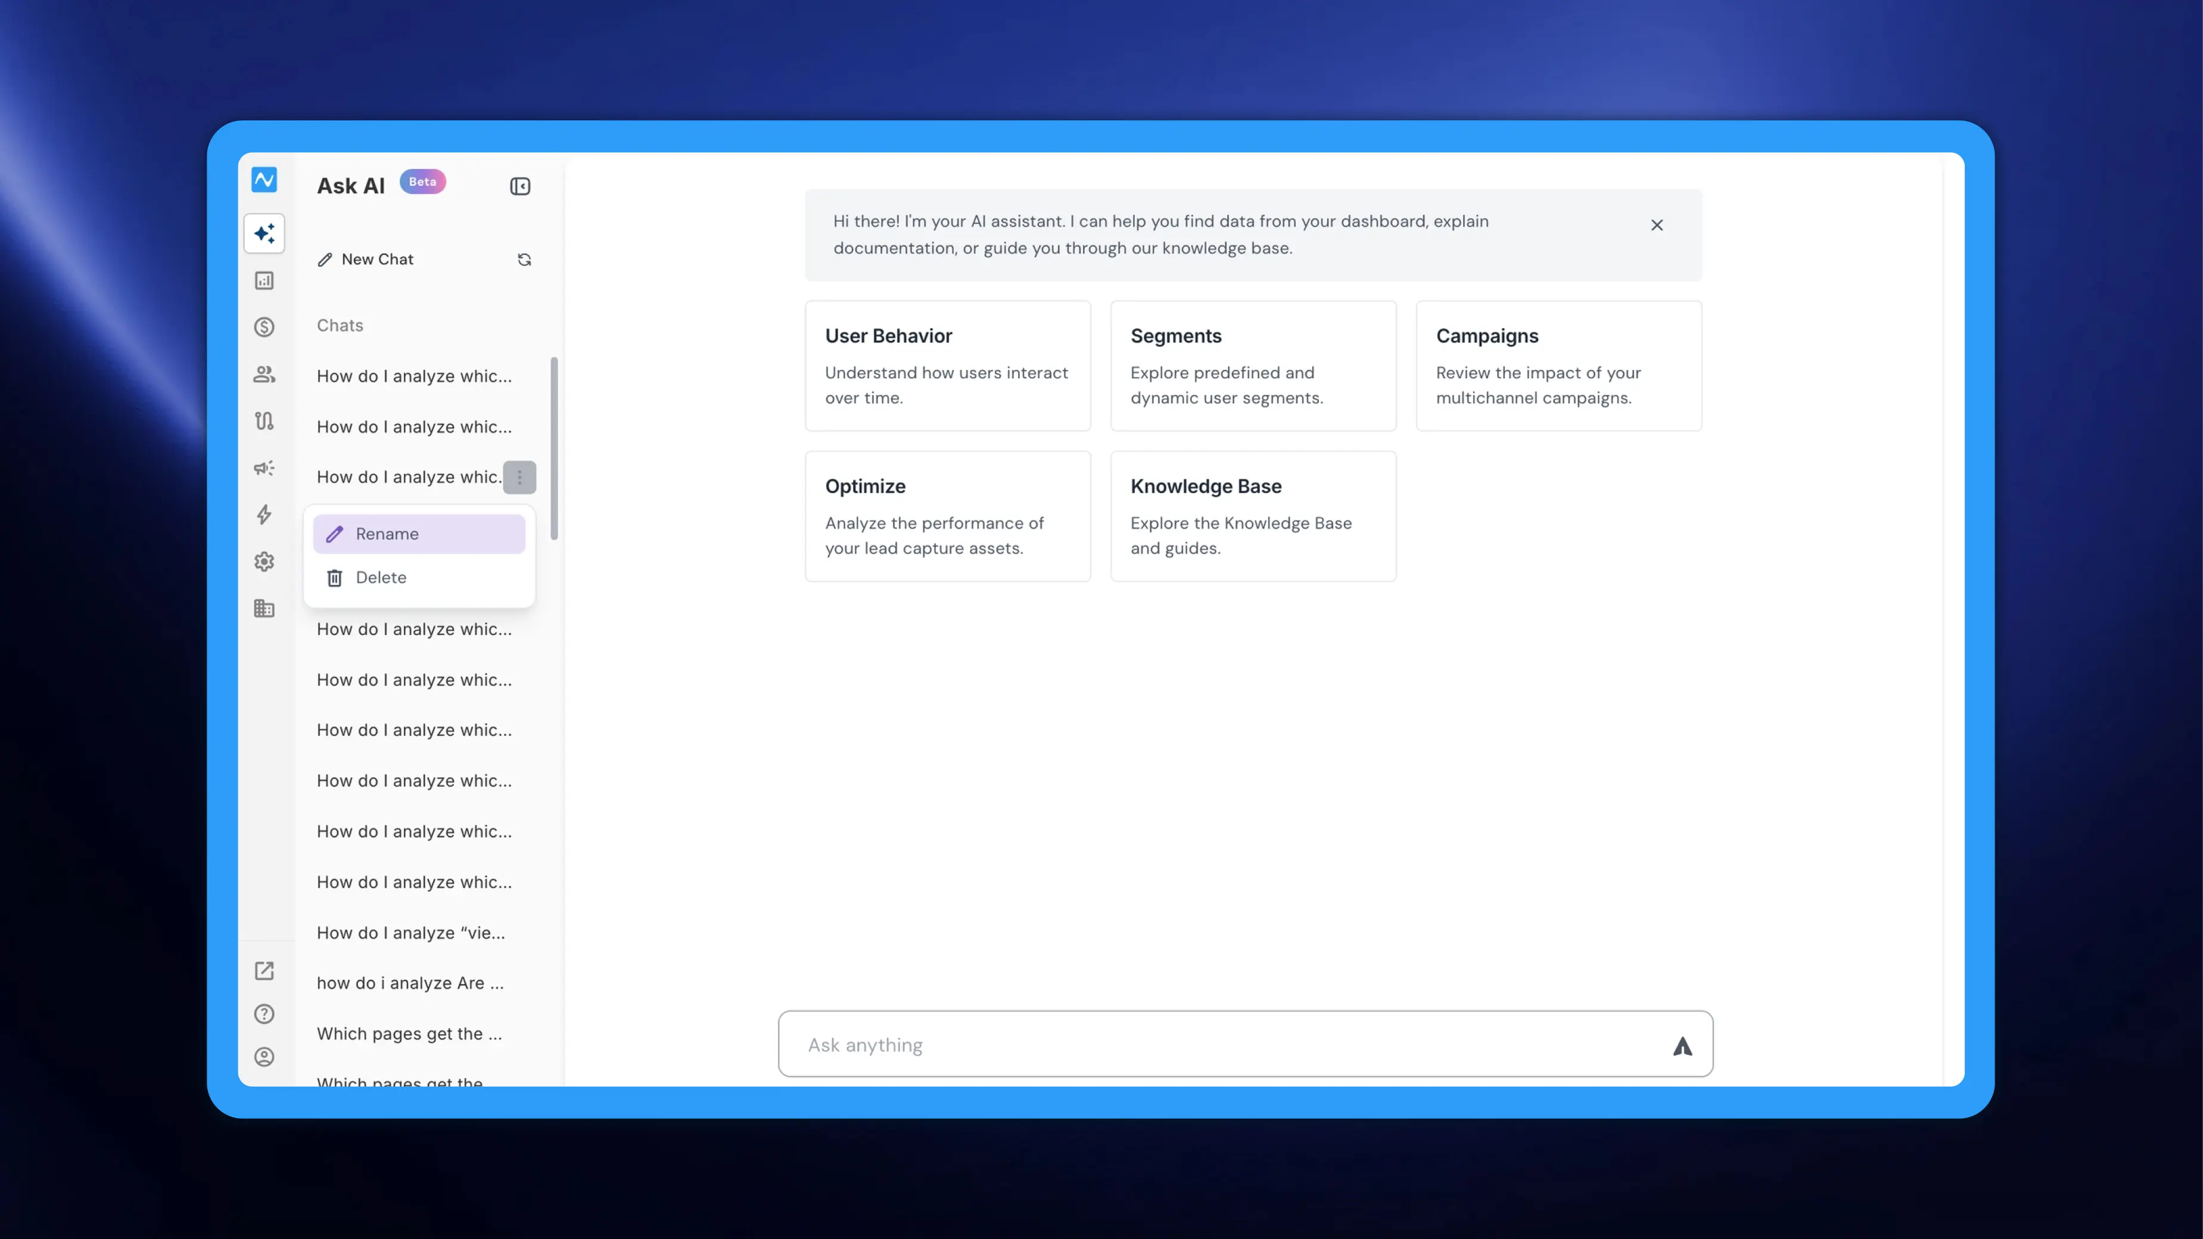Open the 'How do I analyze “vie...' chat
The height and width of the screenshot is (1239, 2203).
coord(410,933)
